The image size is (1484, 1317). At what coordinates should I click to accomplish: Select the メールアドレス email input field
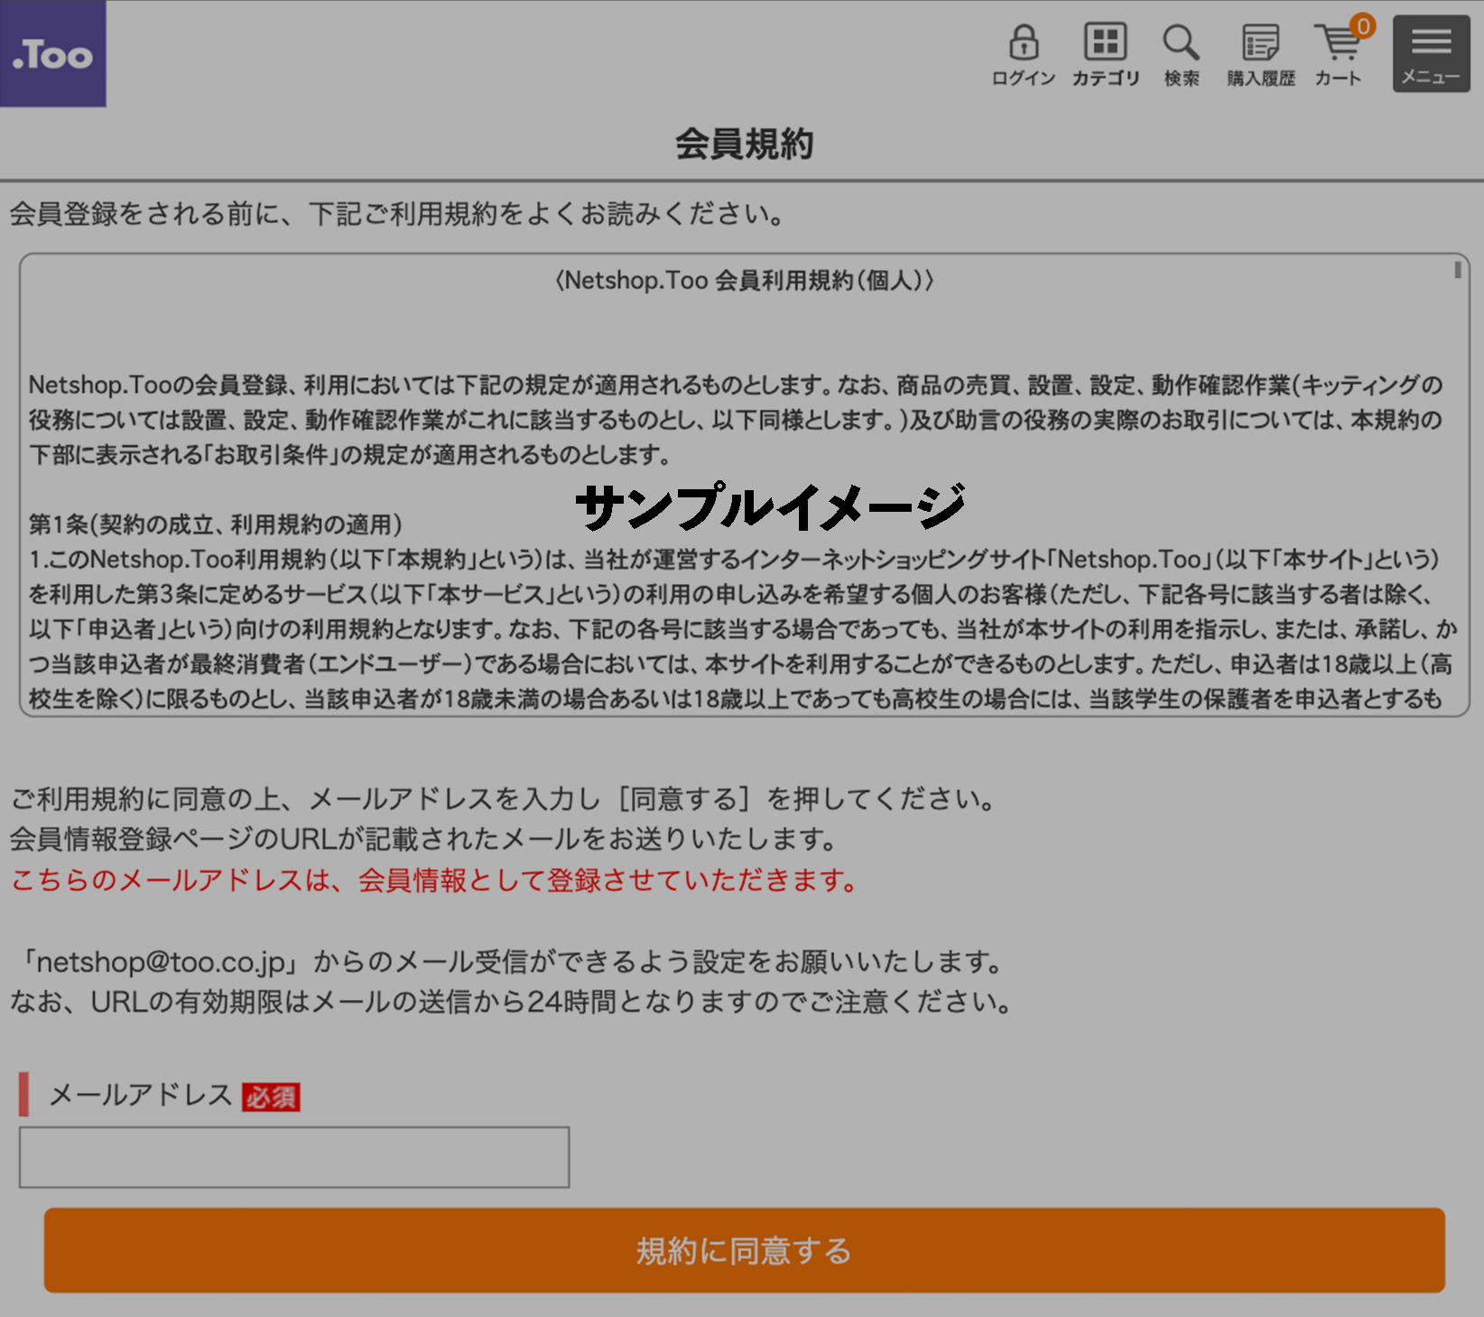(x=293, y=1156)
